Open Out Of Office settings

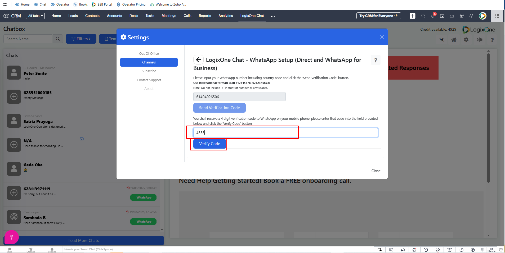tap(149, 53)
